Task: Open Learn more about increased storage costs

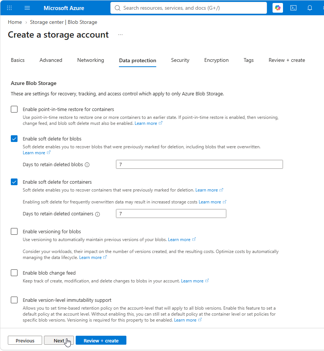Action: (210, 202)
